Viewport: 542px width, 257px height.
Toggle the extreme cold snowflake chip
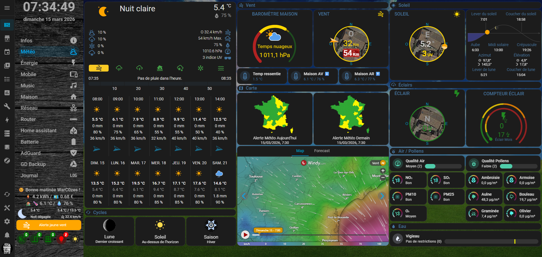tap(201, 68)
